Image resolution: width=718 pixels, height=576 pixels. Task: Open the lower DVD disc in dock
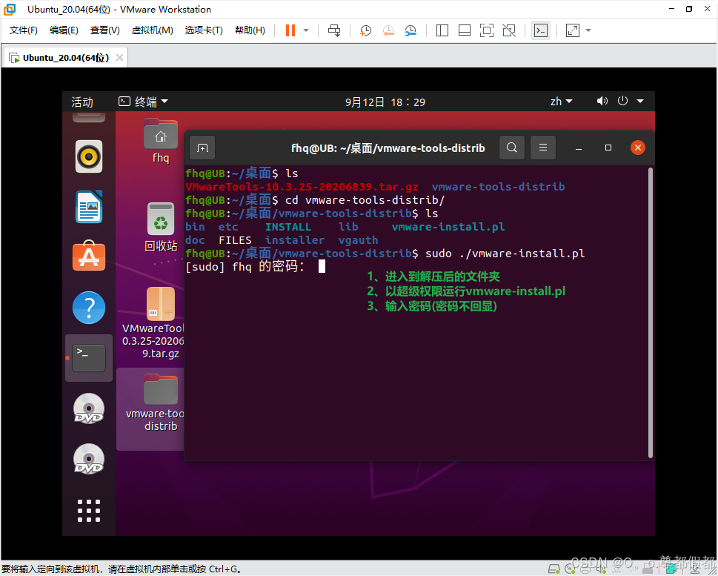coord(89,459)
